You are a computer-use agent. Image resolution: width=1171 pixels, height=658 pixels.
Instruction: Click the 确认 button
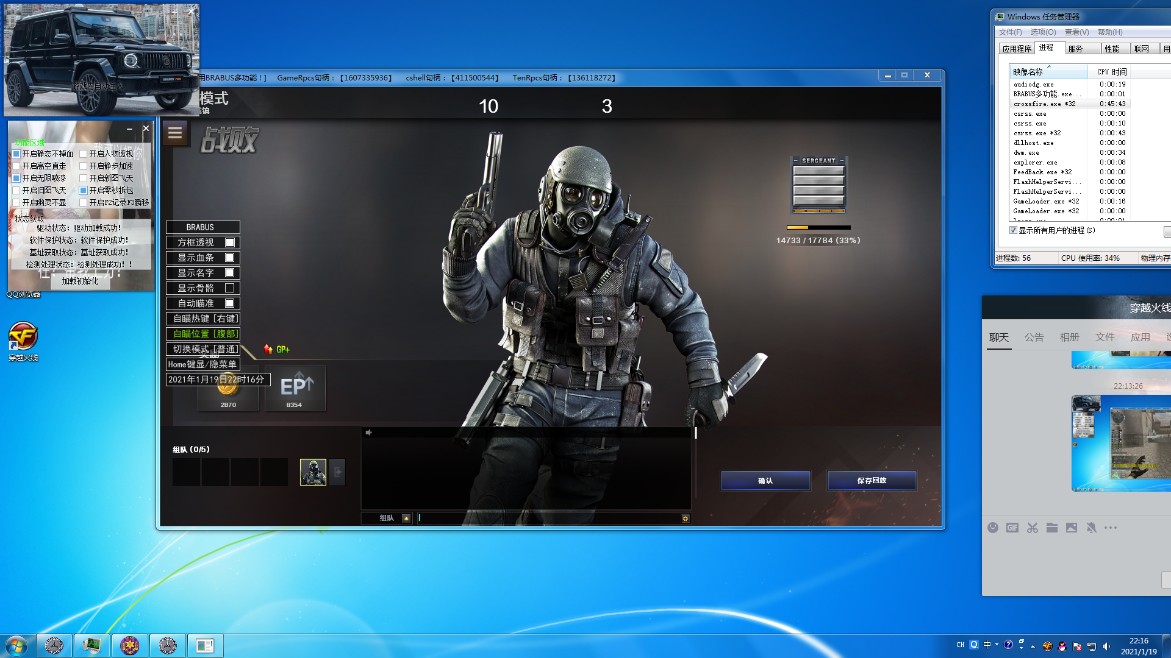tap(765, 481)
